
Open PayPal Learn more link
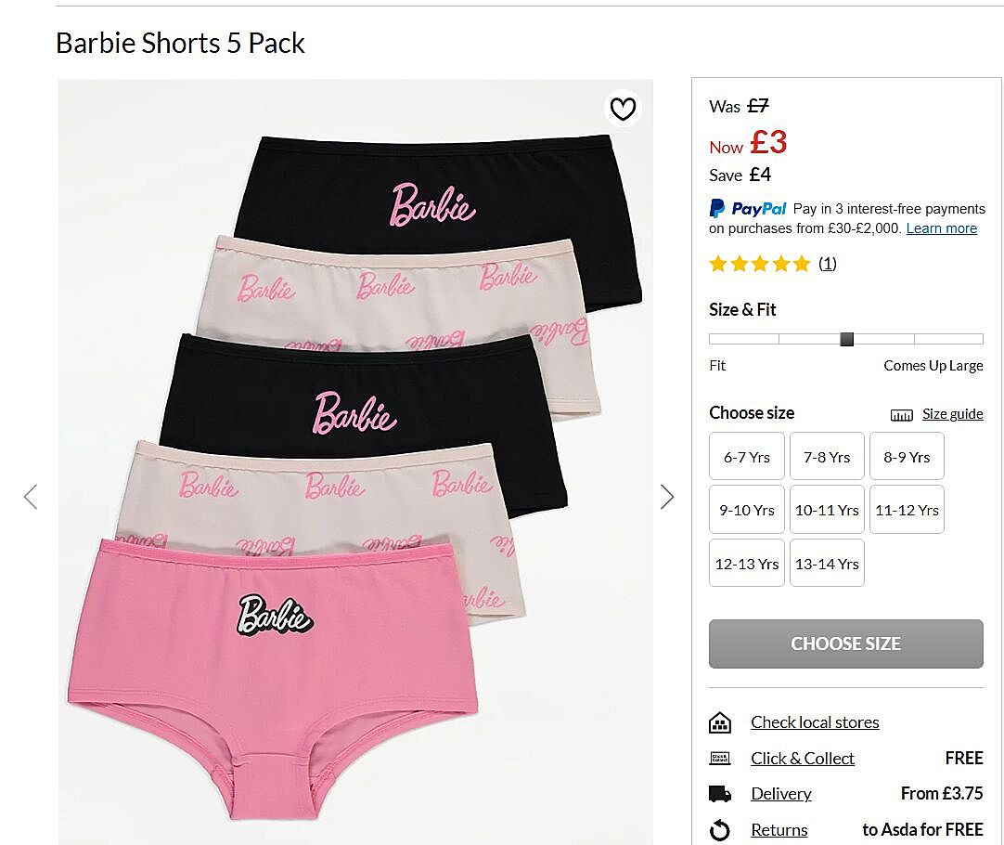pyautogui.click(x=941, y=228)
